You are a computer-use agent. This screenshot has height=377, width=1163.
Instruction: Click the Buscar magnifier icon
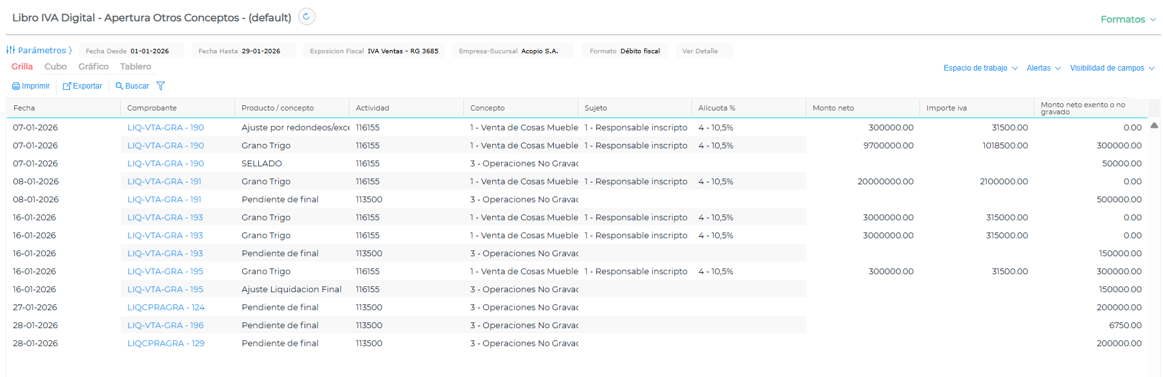click(119, 86)
